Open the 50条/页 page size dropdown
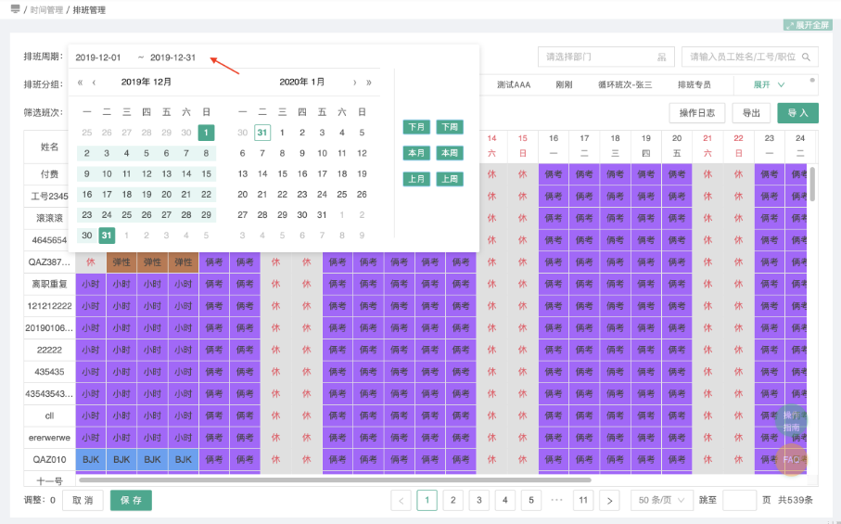The height and width of the screenshot is (524, 841). (661, 501)
